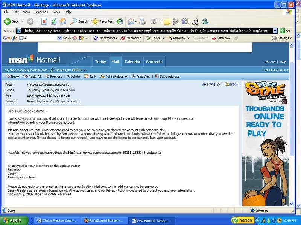Show next message with down arrow icon

pos(211,84)
